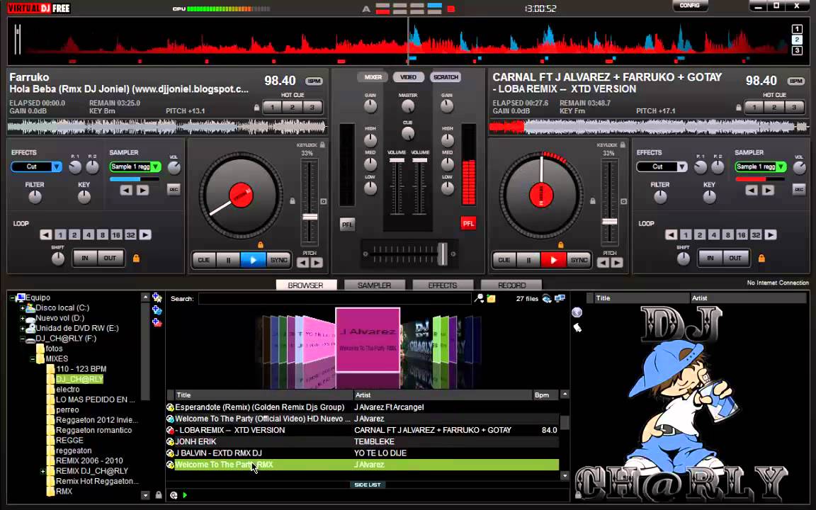Toggle the right deck loop lock icon
816x510 pixels.
pyautogui.click(x=762, y=258)
